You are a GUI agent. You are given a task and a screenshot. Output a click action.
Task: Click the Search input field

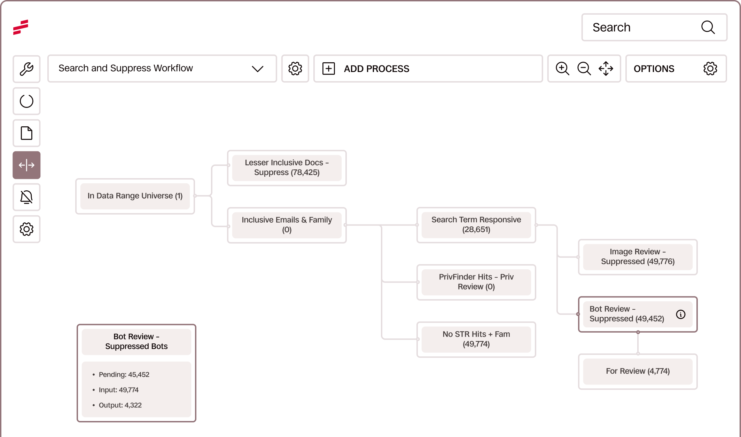click(x=641, y=27)
